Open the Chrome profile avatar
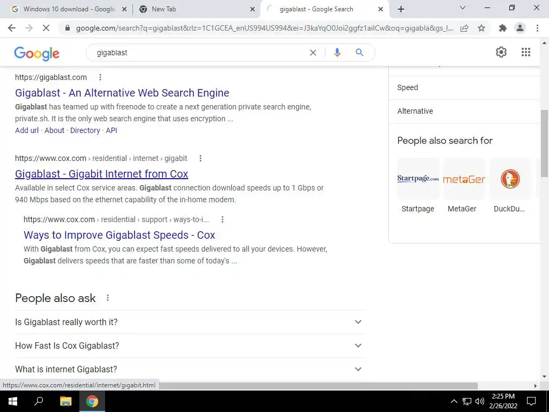549x412 pixels. [520, 28]
